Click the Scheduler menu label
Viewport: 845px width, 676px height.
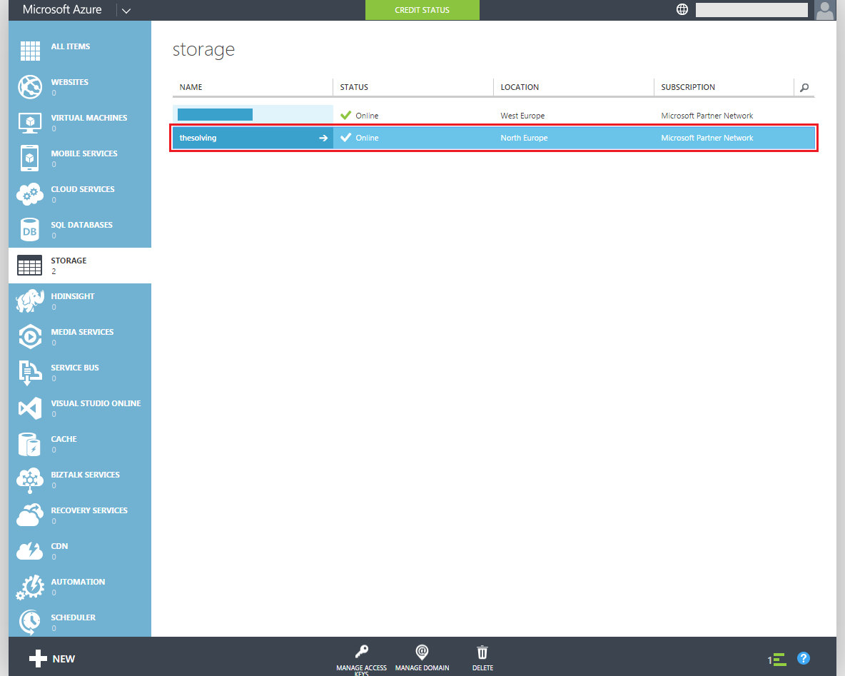tap(74, 617)
